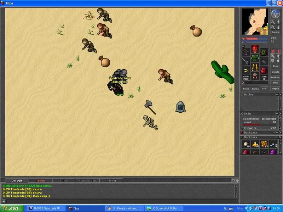Toggle secure mode hand button
The image size is (283, 212).
coord(278,61)
